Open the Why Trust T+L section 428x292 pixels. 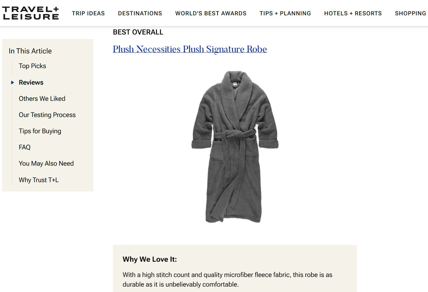tap(39, 180)
